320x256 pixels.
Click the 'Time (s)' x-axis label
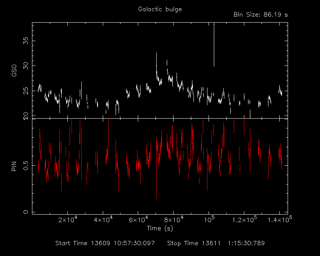[160, 228]
